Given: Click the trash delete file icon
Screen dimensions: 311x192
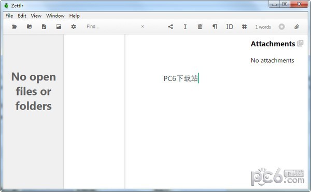Looking at the screenshot, I should (200, 26).
